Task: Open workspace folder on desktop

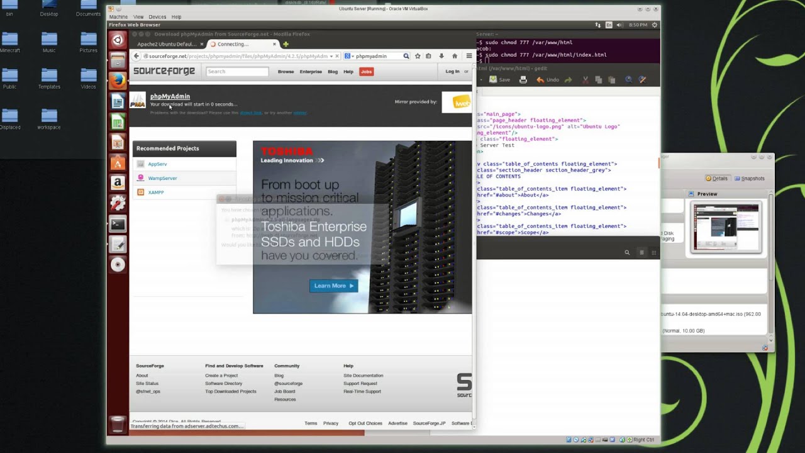Action: click(x=48, y=120)
